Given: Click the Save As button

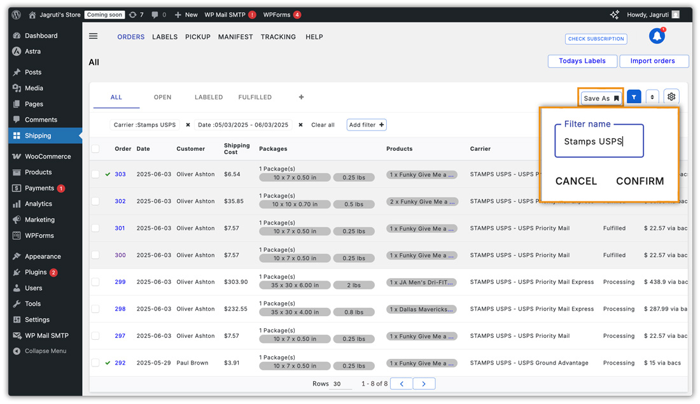Looking at the screenshot, I should point(601,98).
